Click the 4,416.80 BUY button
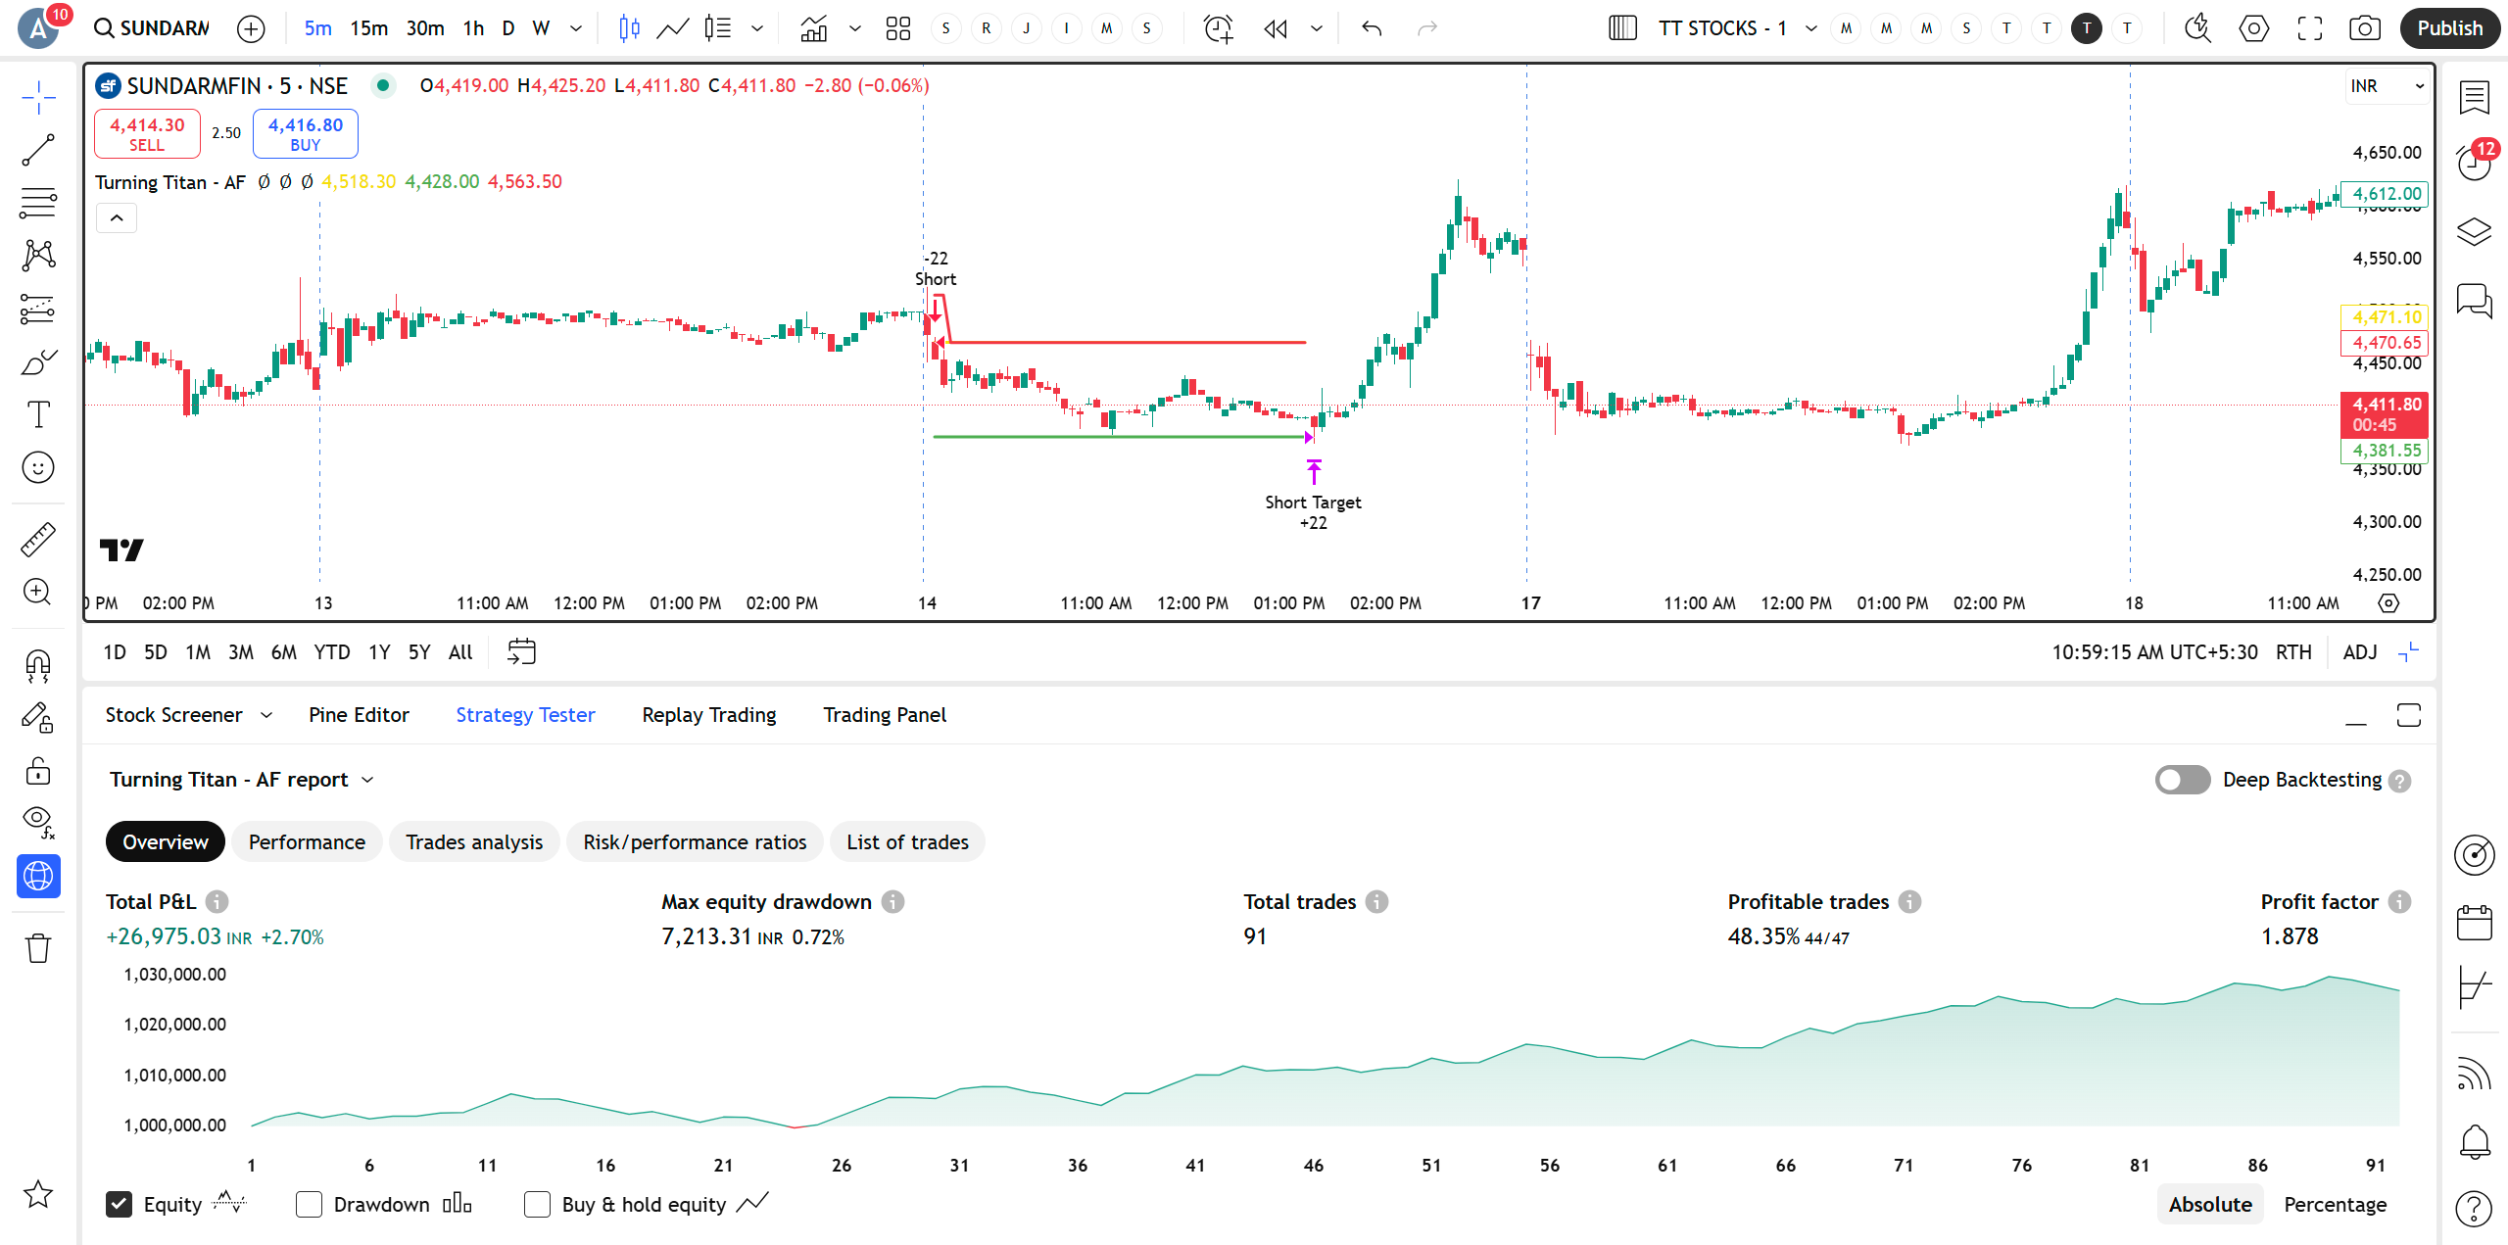Image resolution: width=2508 pixels, height=1245 pixels. (306, 133)
